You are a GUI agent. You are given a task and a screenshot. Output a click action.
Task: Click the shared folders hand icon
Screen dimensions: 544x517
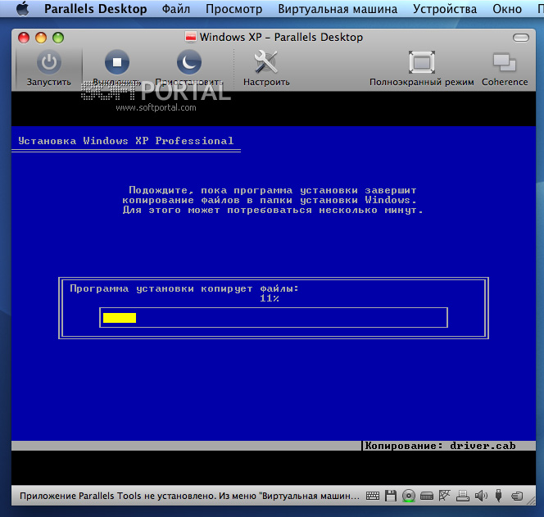517,497
